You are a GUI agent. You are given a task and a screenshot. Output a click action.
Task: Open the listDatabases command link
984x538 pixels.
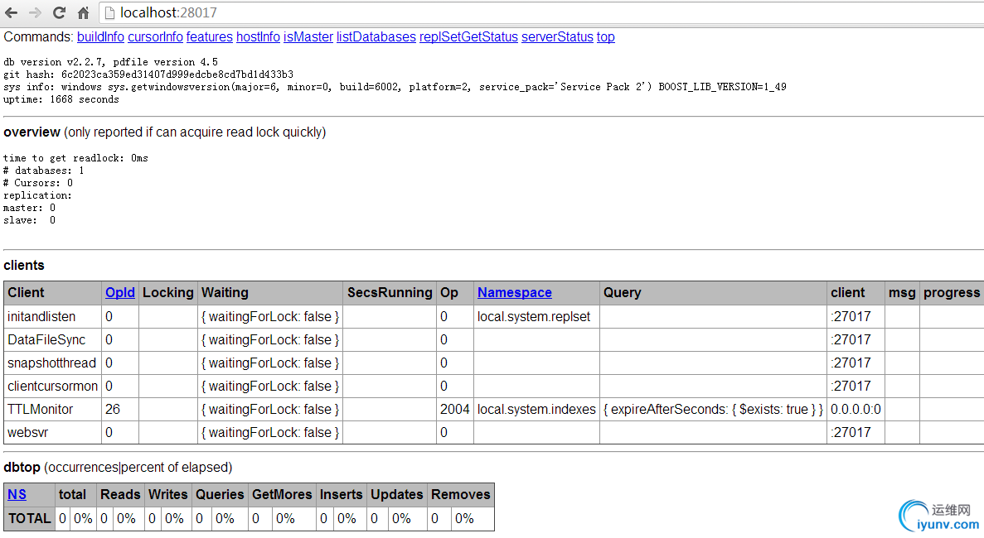pyautogui.click(x=376, y=37)
